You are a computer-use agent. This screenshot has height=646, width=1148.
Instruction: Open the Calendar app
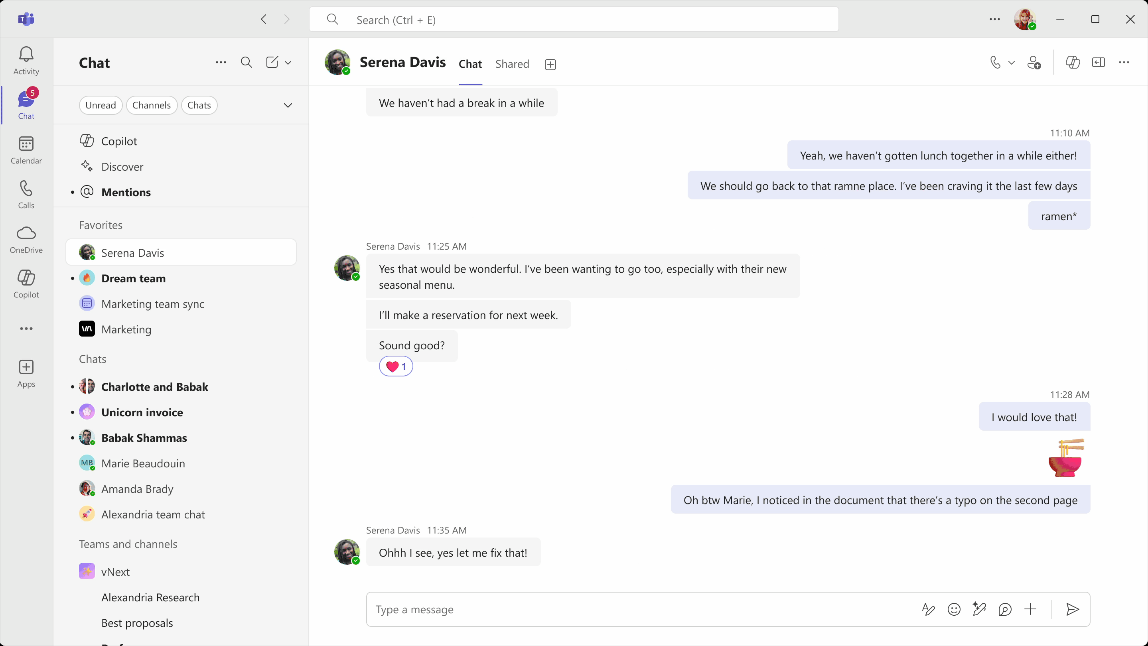coord(26,150)
